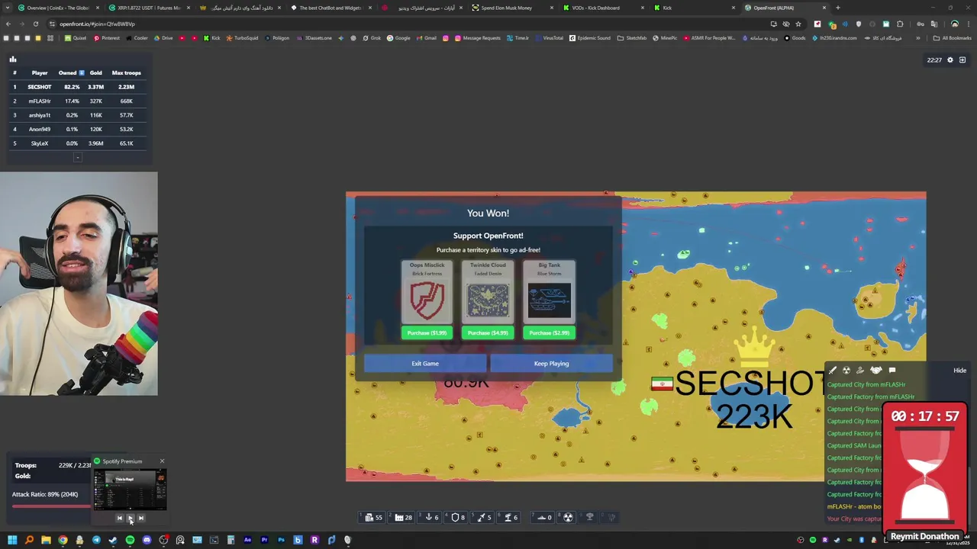Filter events by sword attack icon
This screenshot has width=977, height=549.
click(833, 371)
